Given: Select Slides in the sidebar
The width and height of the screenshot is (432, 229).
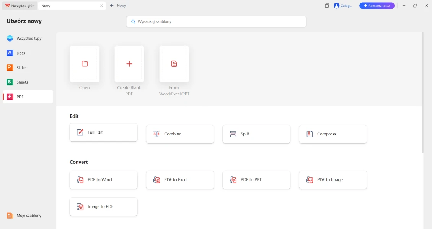Looking at the screenshot, I should click(x=21, y=68).
